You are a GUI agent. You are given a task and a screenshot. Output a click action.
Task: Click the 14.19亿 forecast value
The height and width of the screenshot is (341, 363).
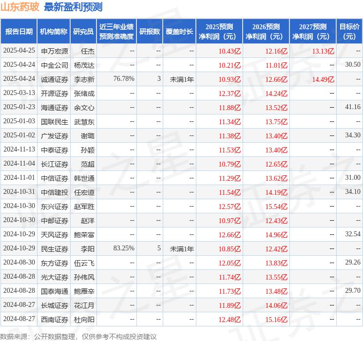276,192
